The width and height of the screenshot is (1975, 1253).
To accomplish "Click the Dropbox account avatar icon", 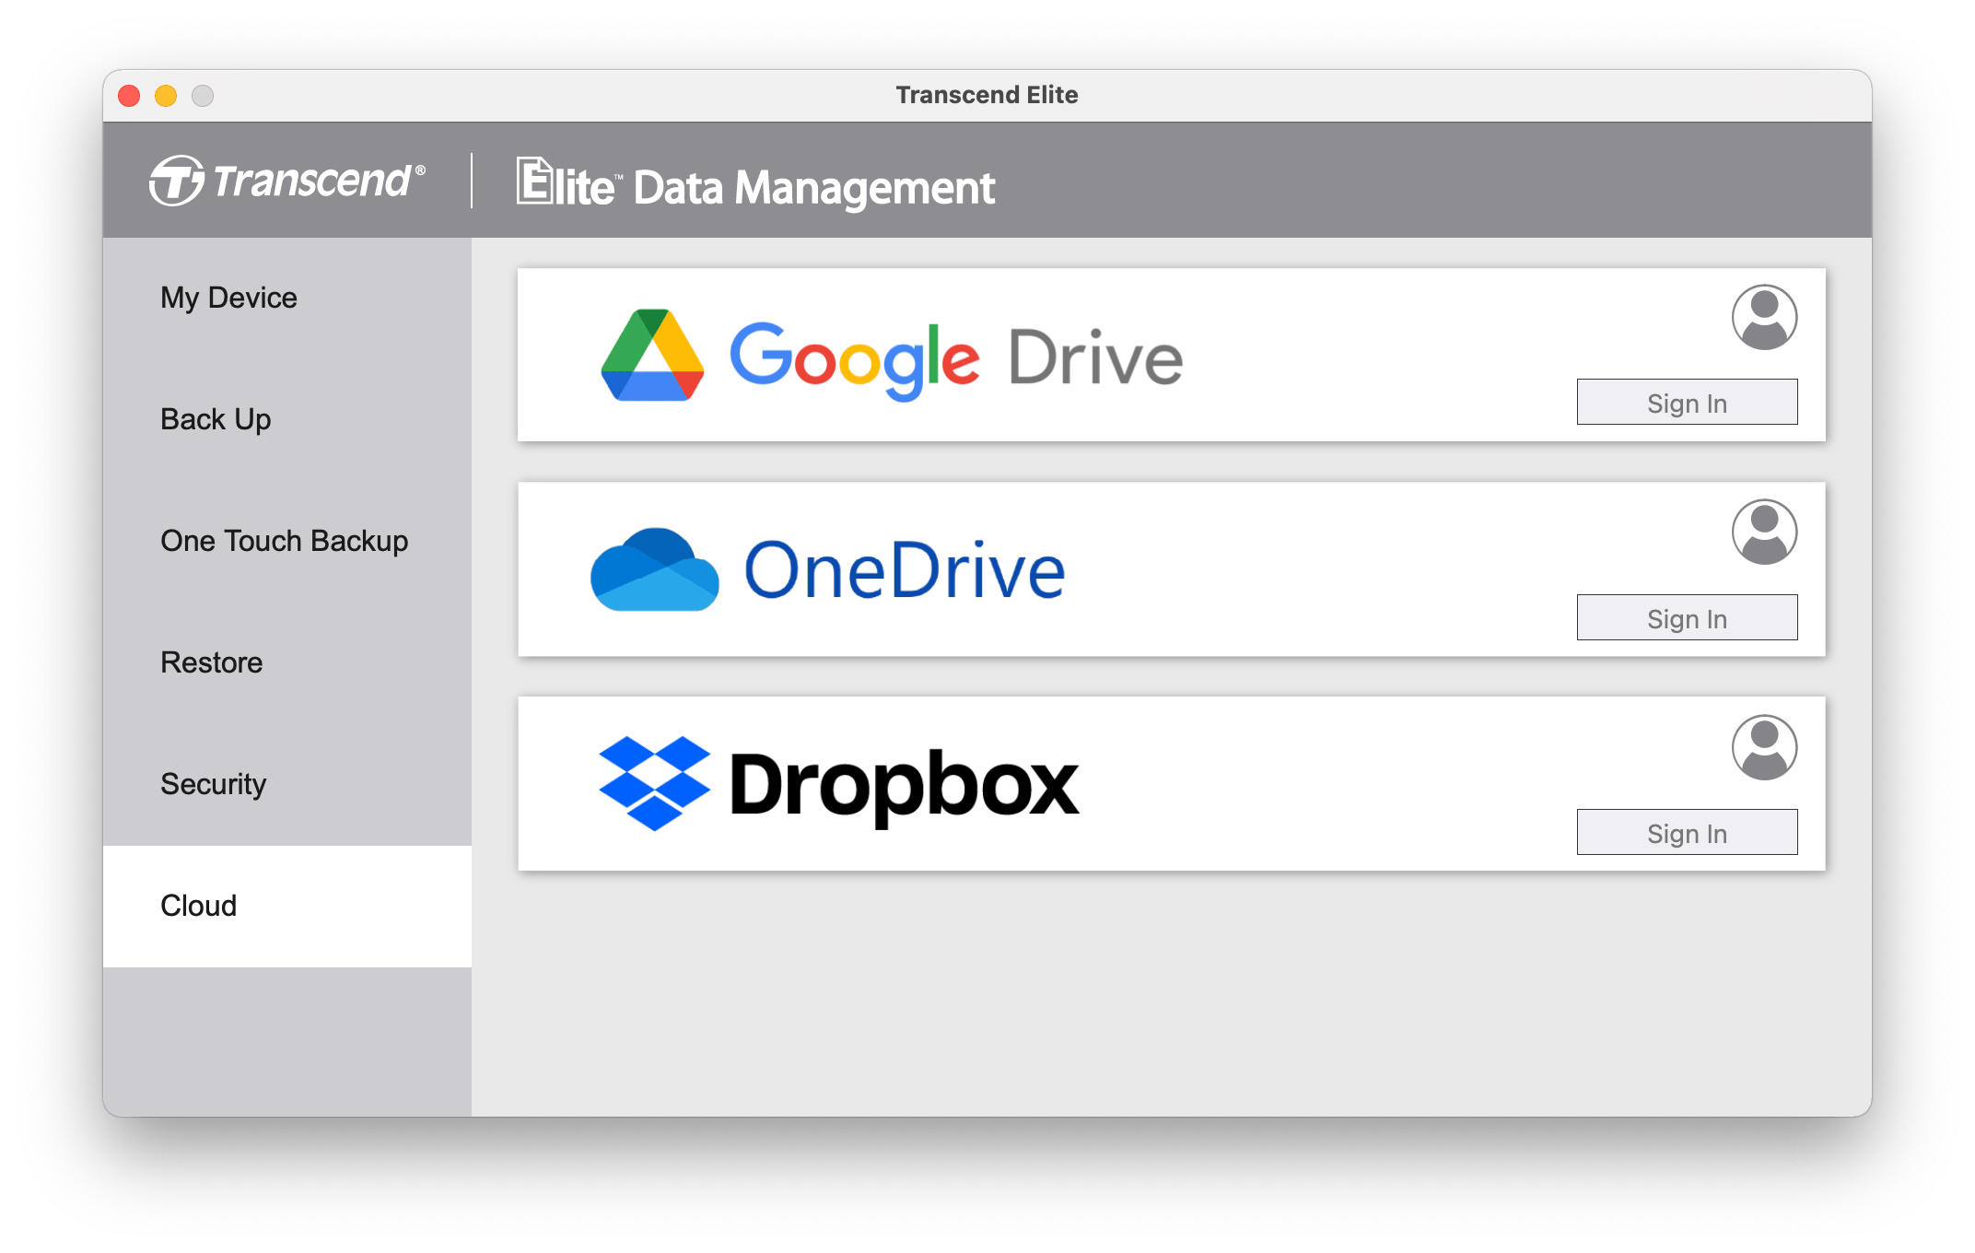I will (x=1764, y=747).
